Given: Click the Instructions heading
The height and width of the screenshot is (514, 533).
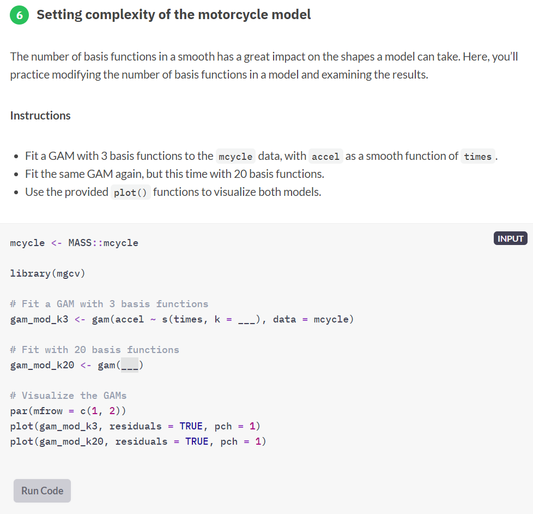Looking at the screenshot, I should click(40, 116).
